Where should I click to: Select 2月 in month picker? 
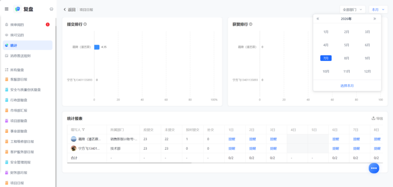346,32
